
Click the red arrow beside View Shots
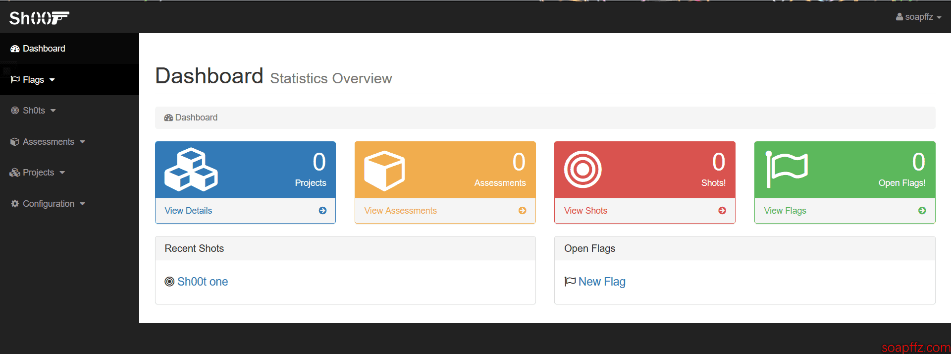click(722, 211)
